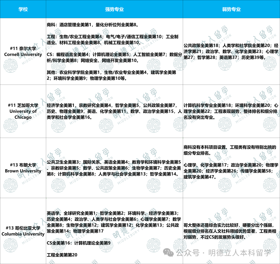Click the WeChat icon beside 公众号
The width and height of the screenshot is (280, 264).
tap(168, 253)
